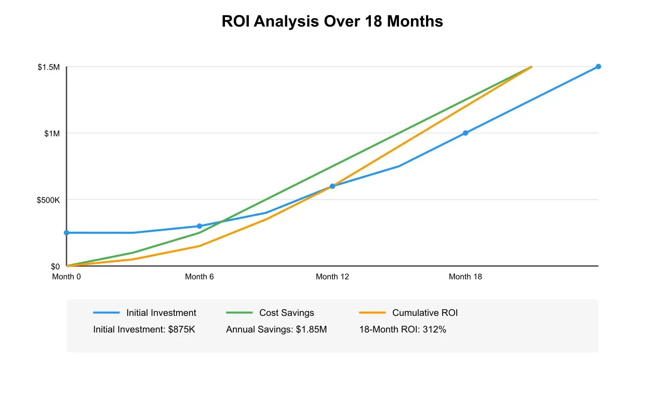Select the Month 0 data point marker
The width and height of the screenshot is (665, 399).
[x=66, y=233]
